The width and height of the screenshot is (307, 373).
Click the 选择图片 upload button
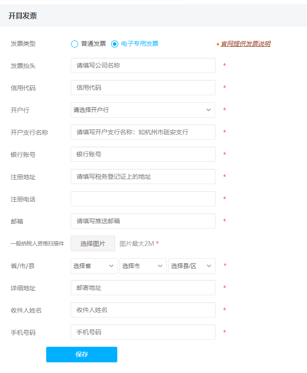tap(93, 244)
